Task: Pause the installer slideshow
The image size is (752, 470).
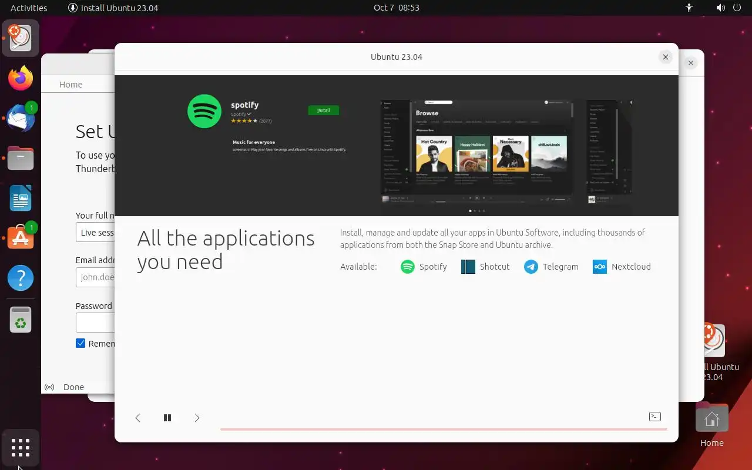Action: (x=167, y=418)
